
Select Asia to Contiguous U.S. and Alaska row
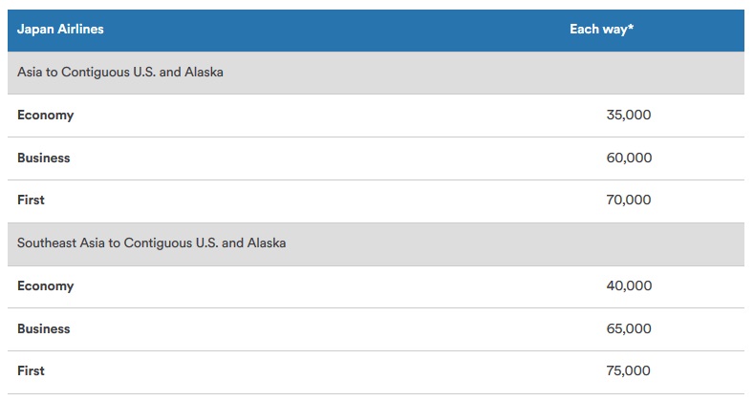click(120, 73)
